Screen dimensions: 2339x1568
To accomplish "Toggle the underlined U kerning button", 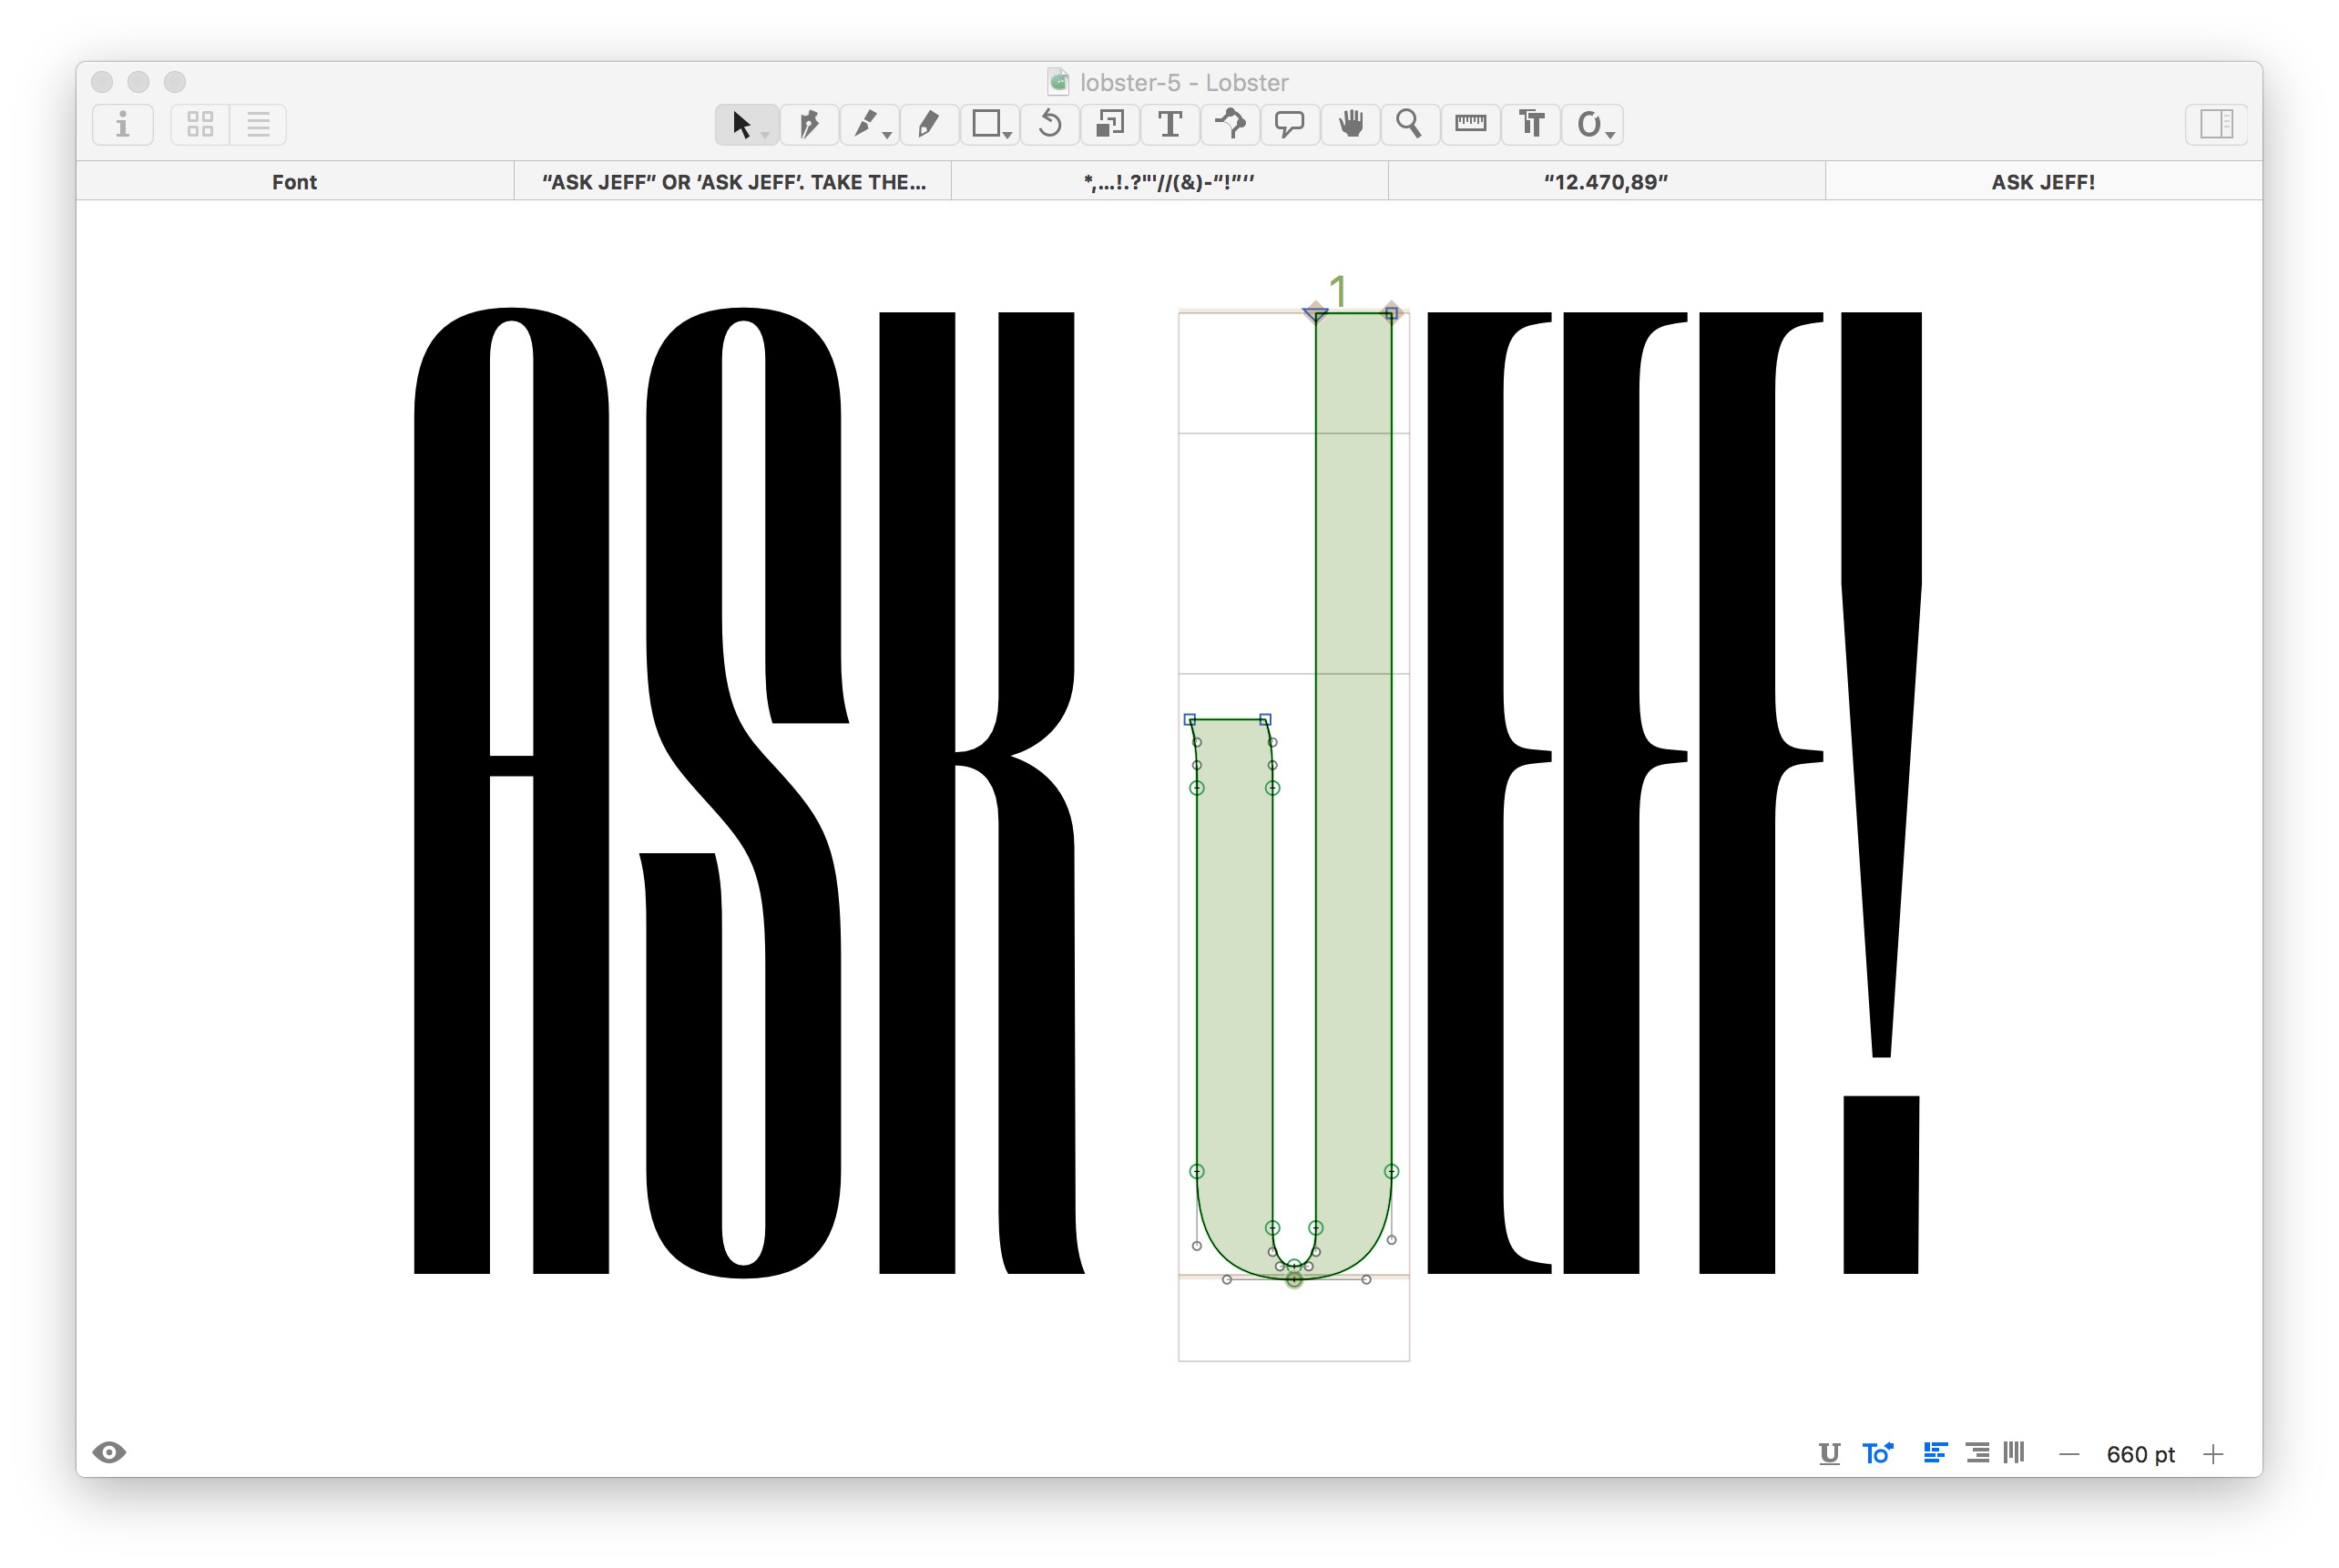I will 1829,1454.
